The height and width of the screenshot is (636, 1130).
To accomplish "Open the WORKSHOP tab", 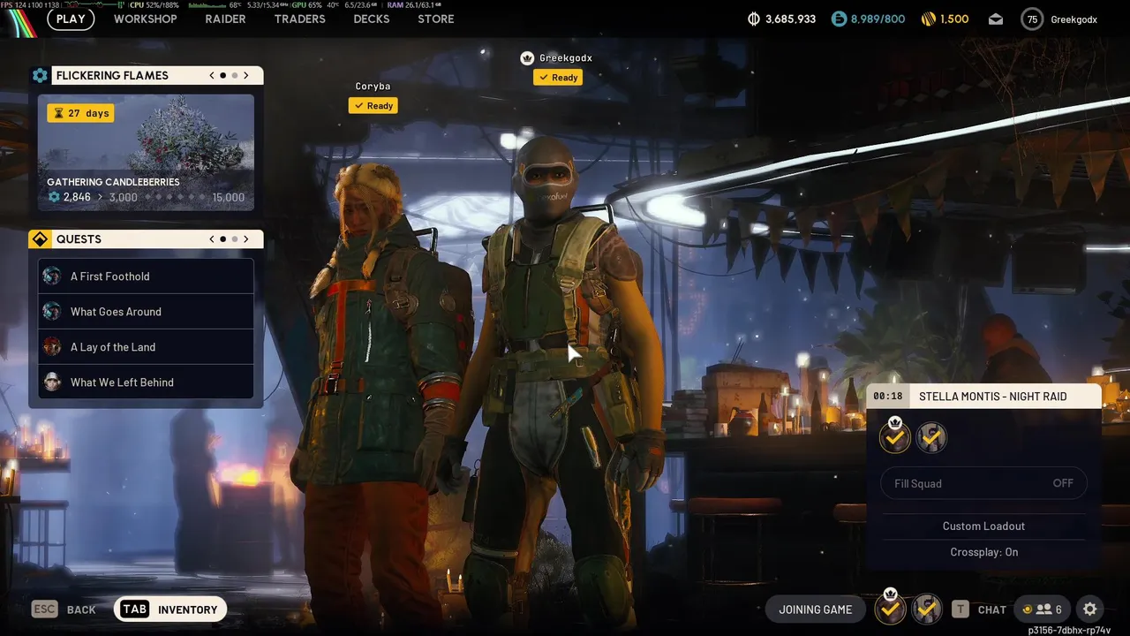I will click(x=146, y=19).
